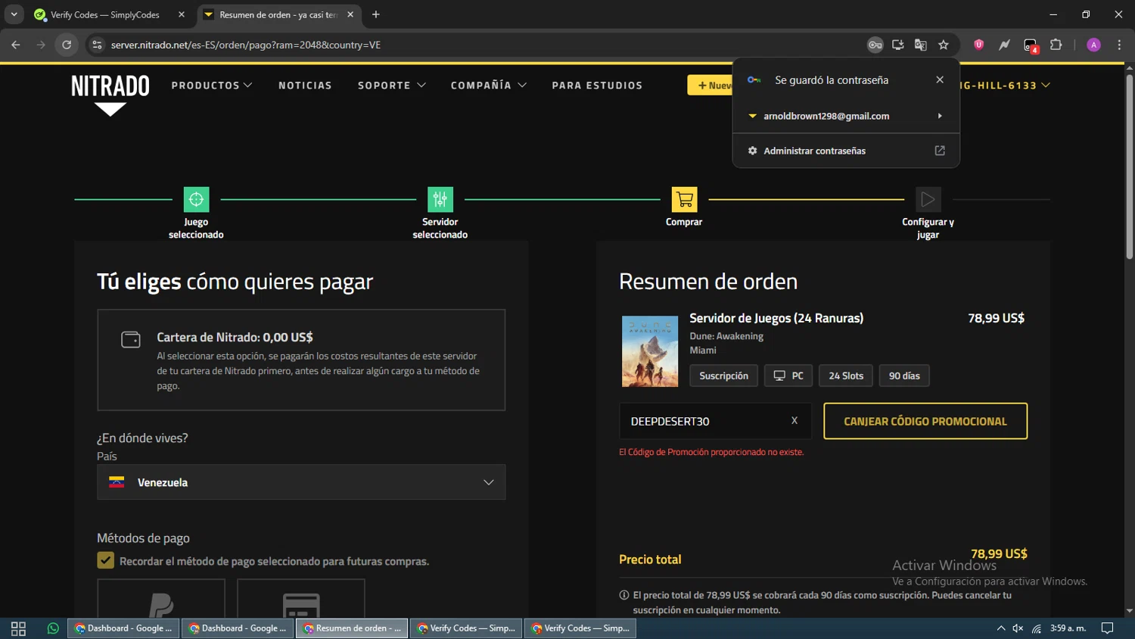Expand the Soporte menu
The width and height of the screenshot is (1135, 639).
pyautogui.click(x=391, y=86)
